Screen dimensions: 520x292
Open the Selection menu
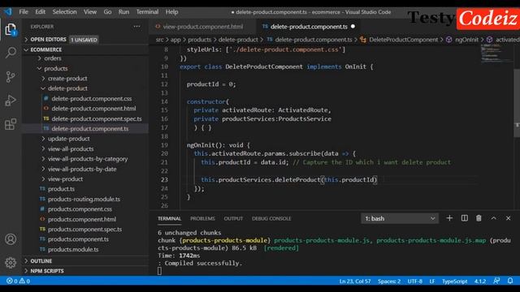[x=64, y=12]
